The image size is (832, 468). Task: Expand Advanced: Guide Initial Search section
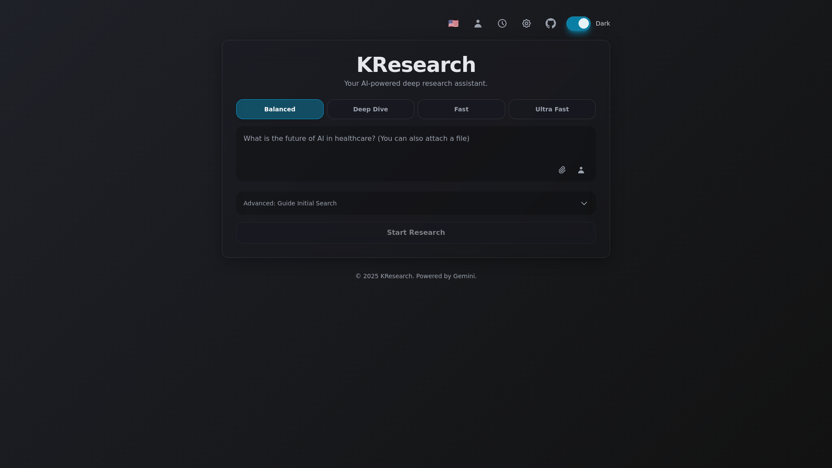pyautogui.click(x=416, y=203)
